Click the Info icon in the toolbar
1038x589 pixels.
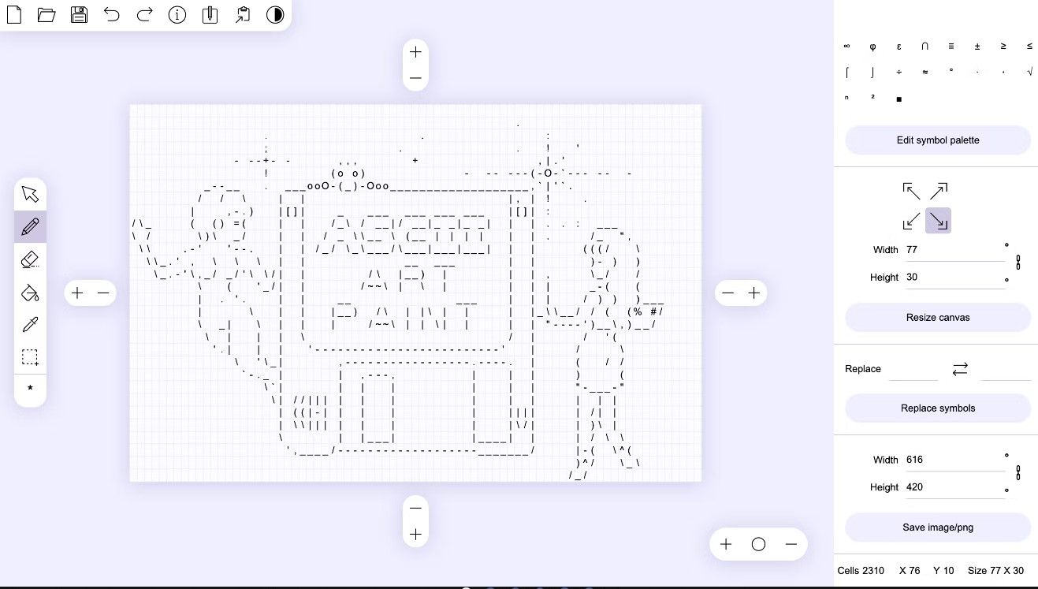pos(177,14)
